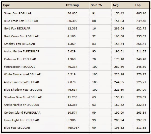Select the Silver Fox REGULAR row
The width and height of the screenshot is (151, 134).
18,13
